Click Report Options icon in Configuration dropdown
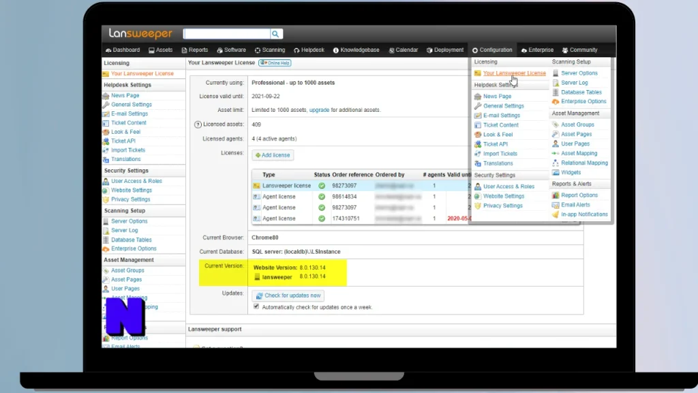Viewport: 698px width, 393px height. click(556, 195)
